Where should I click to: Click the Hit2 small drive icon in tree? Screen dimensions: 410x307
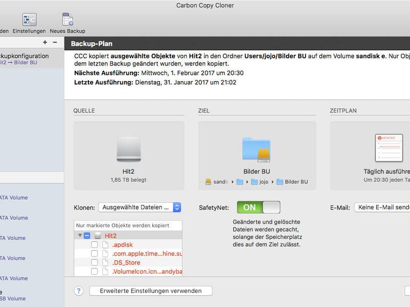(x=98, y=235)
